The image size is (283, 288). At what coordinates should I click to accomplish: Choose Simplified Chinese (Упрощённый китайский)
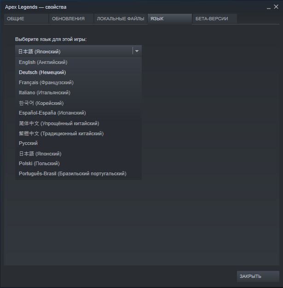pos(78,123)
